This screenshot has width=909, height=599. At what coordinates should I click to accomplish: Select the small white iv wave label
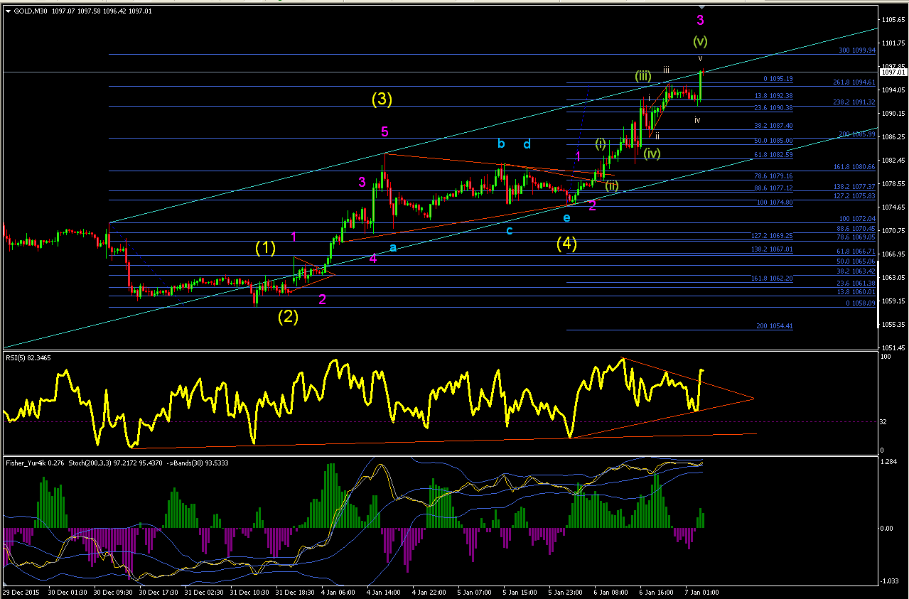697,120
